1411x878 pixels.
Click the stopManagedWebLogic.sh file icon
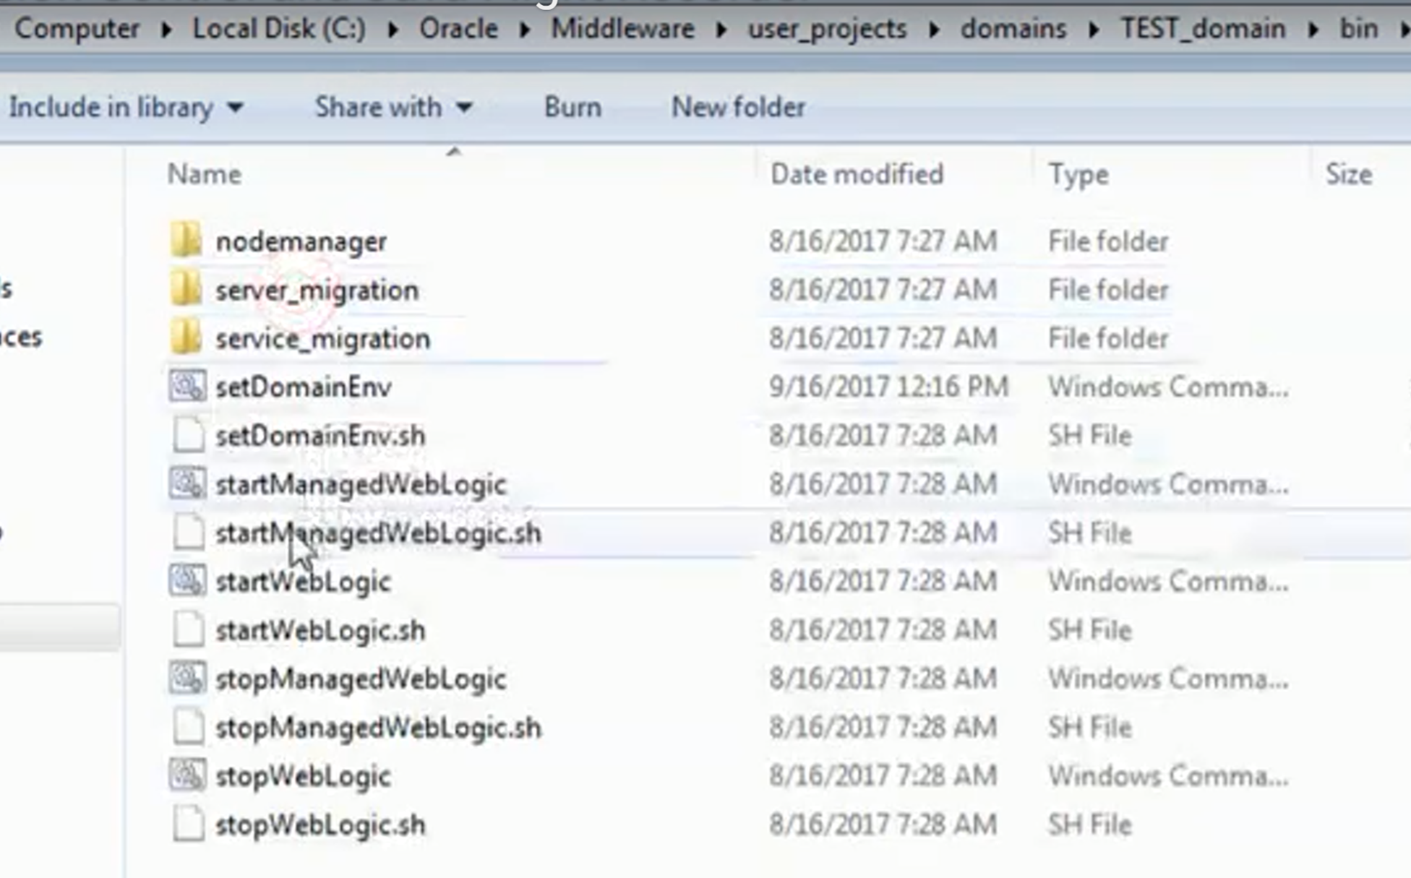(x=189, y=726)
